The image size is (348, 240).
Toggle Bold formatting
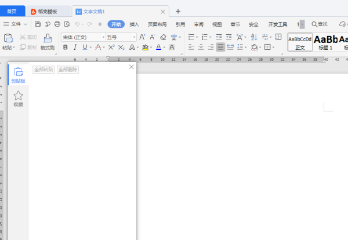(x=65, y=47)
